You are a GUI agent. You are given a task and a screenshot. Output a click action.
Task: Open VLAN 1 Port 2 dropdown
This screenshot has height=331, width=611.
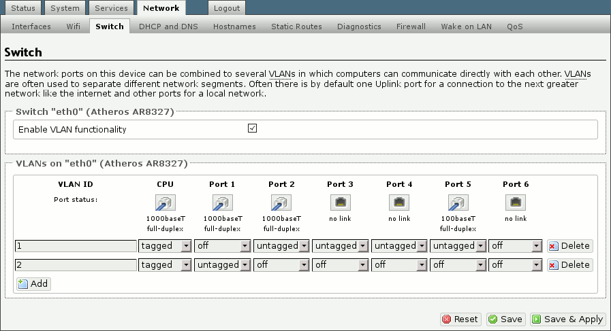click(281, 246)
